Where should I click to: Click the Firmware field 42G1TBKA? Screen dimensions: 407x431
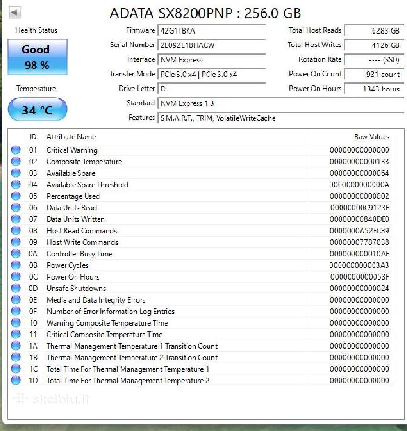tap(211, 31)
